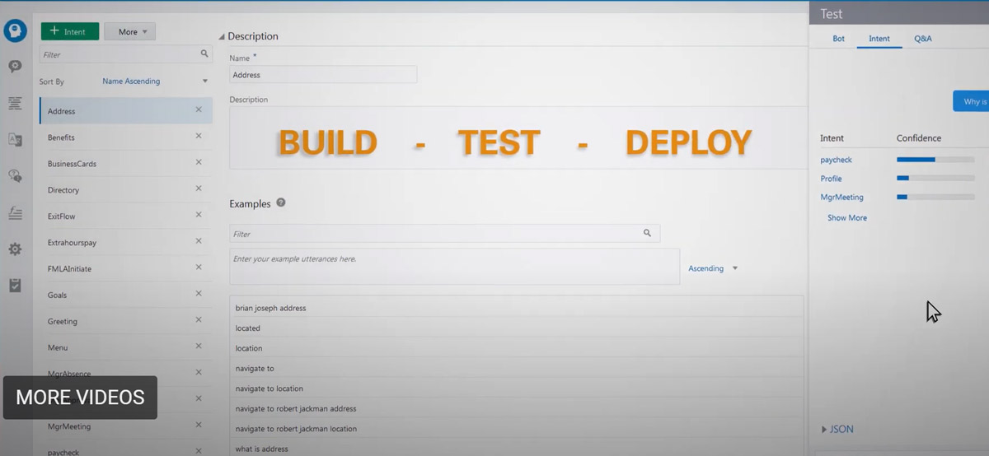
Task: Open the translation sidebar icon
Action: 15,140
